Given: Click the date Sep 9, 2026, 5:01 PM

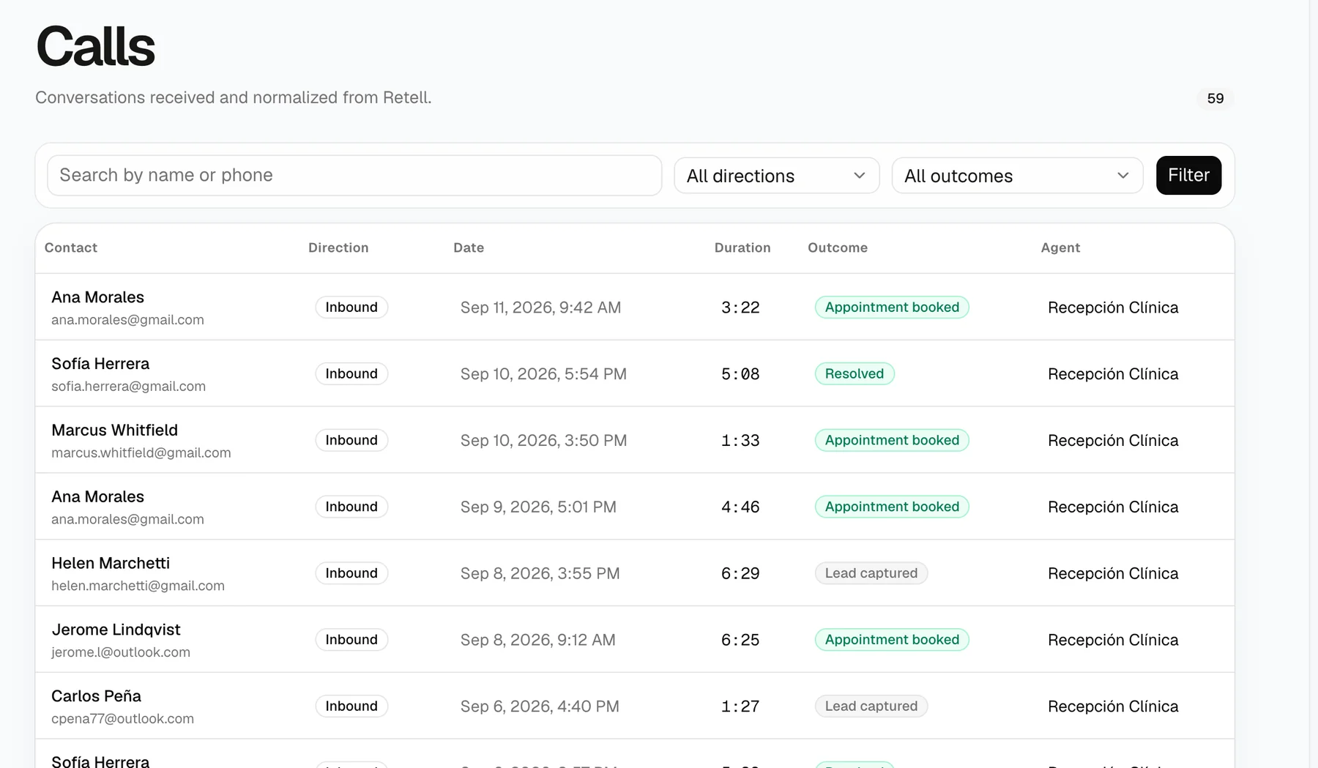Looking at the screenshot, I should pyautogui.click(x=538, y=507).
